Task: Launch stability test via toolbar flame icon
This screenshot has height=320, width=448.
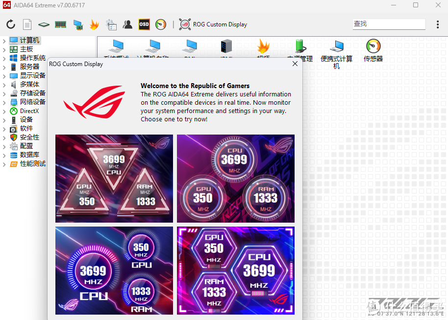Action: point(94,24)
